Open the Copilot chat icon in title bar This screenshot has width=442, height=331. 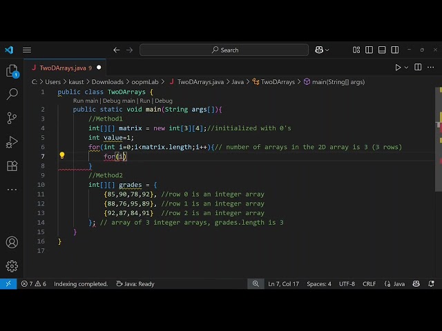[319, 50]
